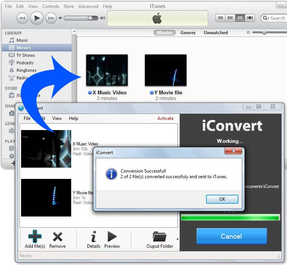The image size is (287, 265).
Task: Click the Preview play icon
Action: [112, 236]
